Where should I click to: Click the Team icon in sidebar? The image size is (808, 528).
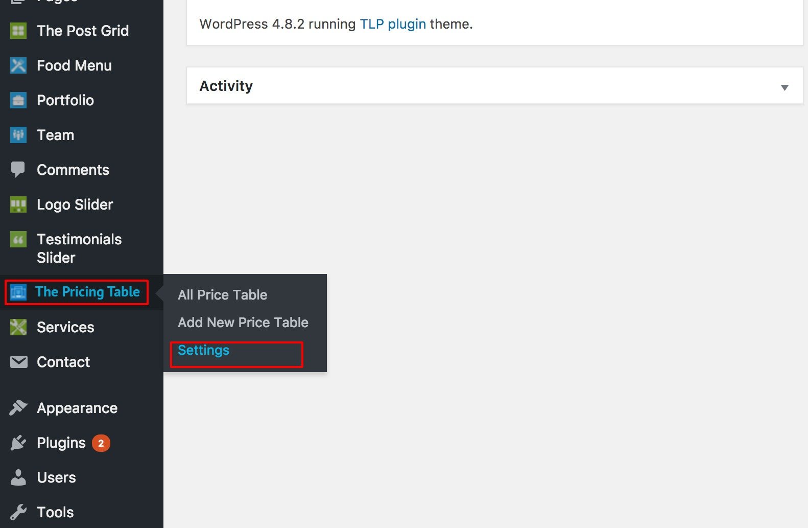pyautogui.click(x=18, y=135)
